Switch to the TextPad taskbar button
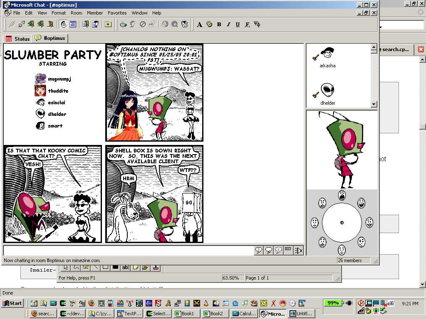The height and width of the screenshot is (319, 426). tap(130, 314)
